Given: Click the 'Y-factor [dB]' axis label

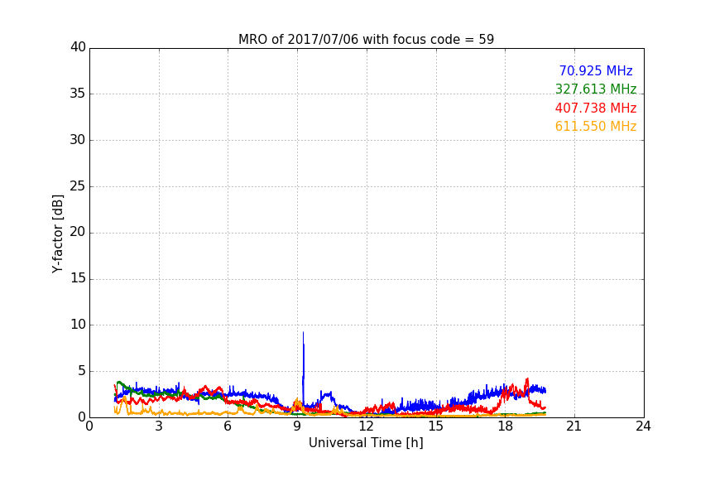Looking at the screenshot, I should click(57, 234).
